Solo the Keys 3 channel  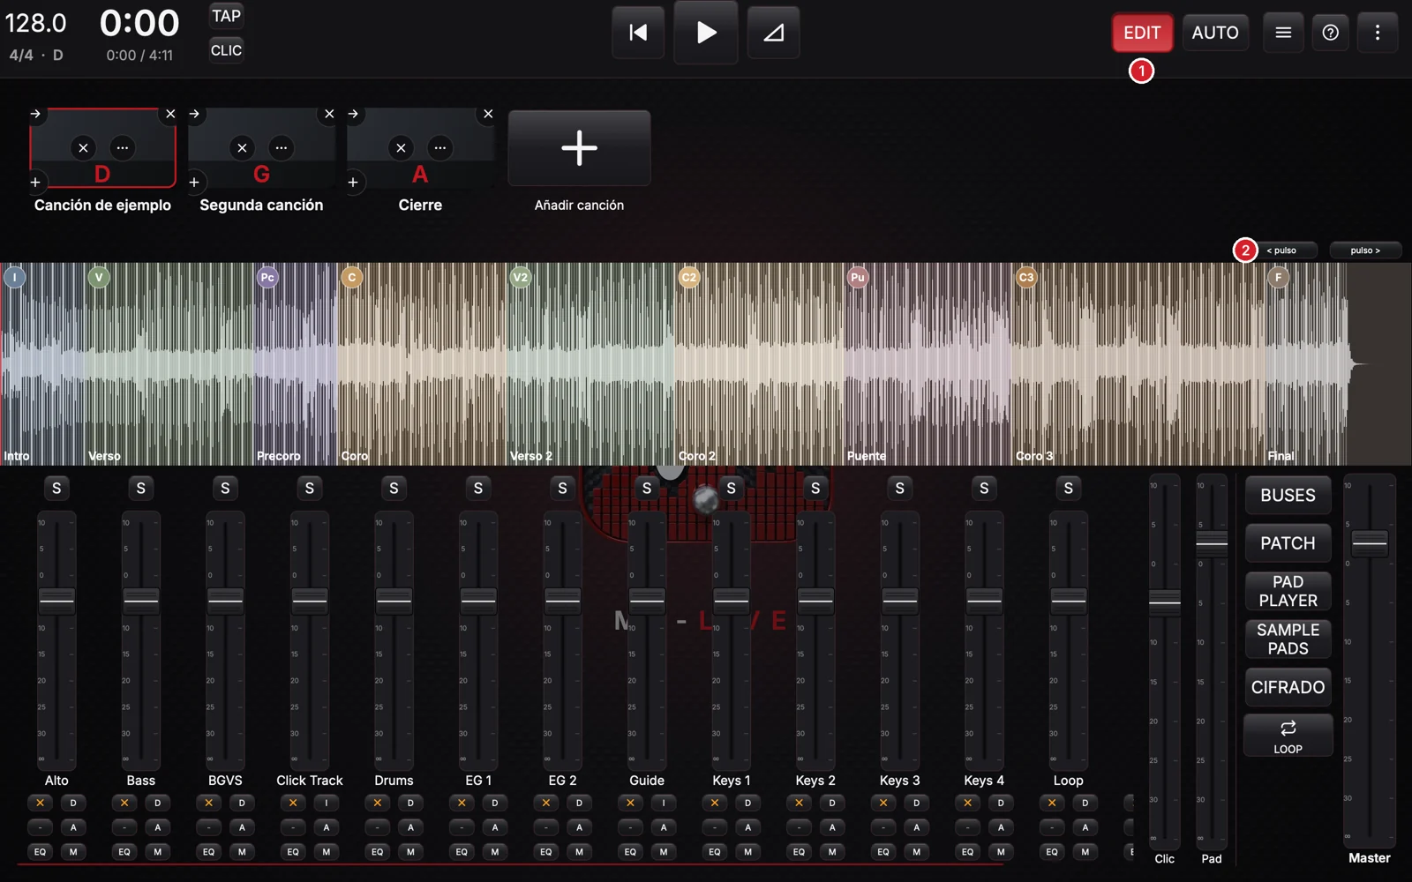pyautogui.click(x=900, y=488)
